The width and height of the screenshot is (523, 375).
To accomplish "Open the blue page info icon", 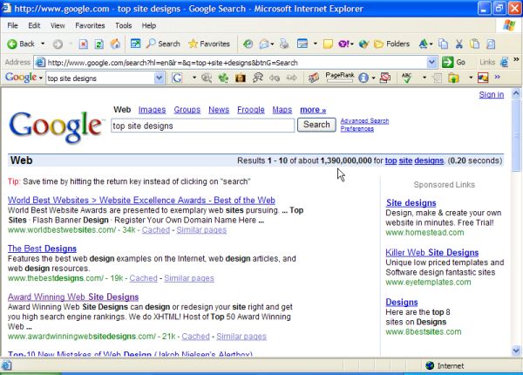I will coord(363,78).
